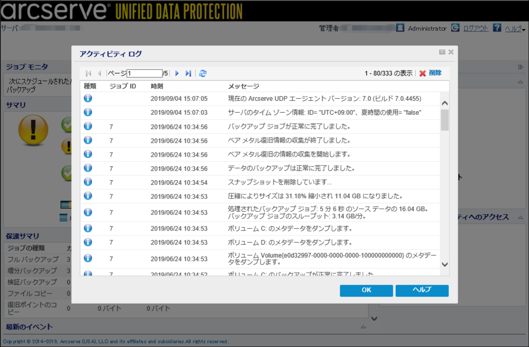The image size is (529, 347).
Task: Click the OK button
Action: (x=367, y=290)
